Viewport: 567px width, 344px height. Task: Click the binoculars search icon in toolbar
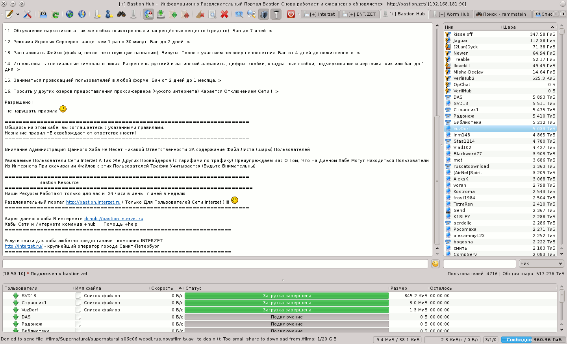pyautogui.click(x=121, y=15)
